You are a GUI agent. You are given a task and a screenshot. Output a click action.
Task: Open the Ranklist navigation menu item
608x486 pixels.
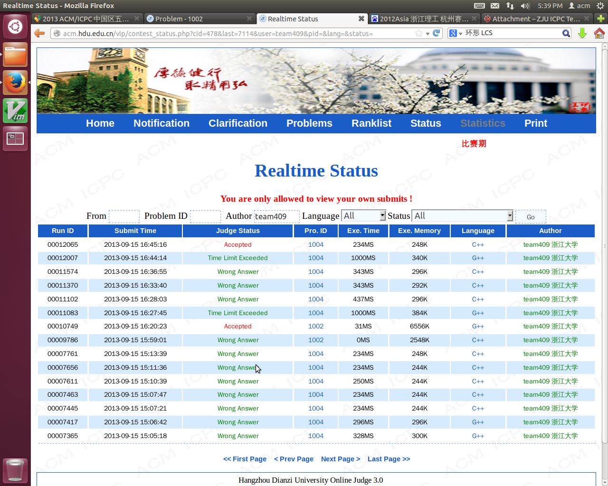(x=371, y=123)
